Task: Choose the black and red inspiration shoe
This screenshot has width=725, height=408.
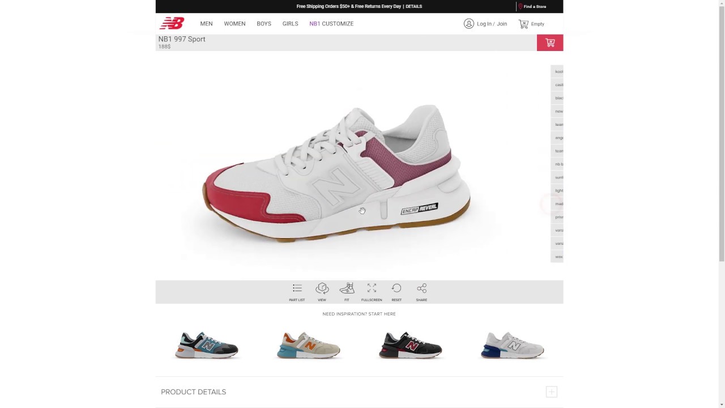Action: 411,345
